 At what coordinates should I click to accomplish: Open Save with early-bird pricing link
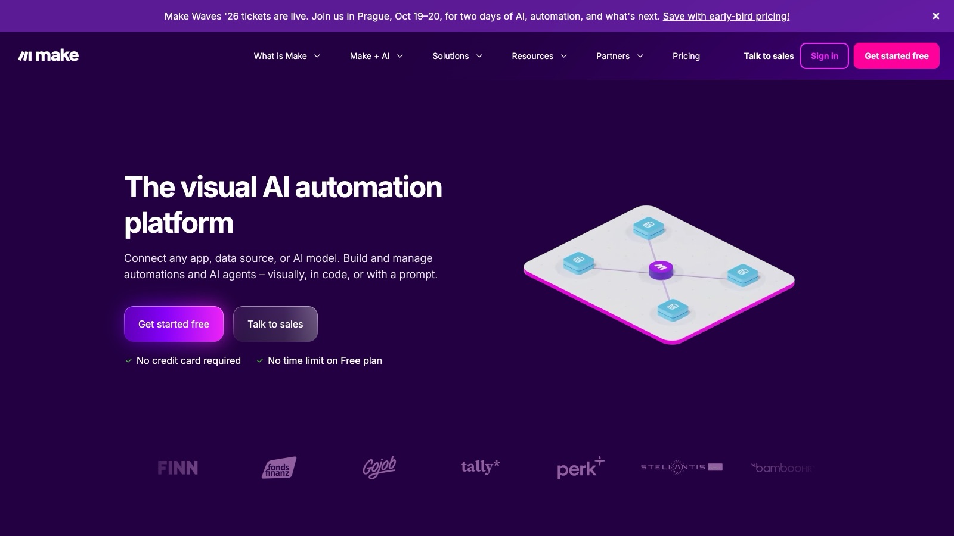726,16
